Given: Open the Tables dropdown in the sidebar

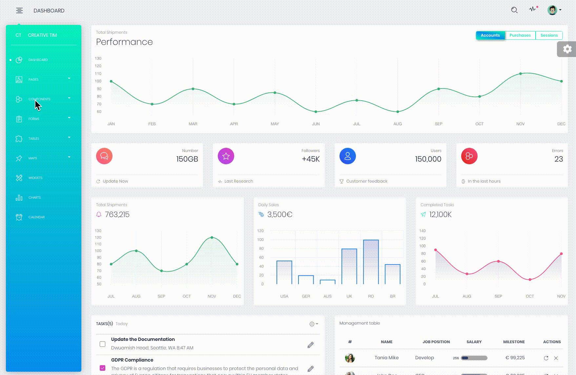Looking at the screenshot, I should coord(34,138).
